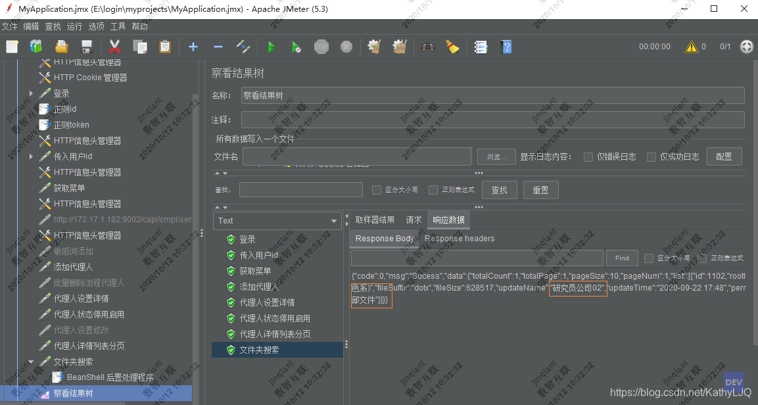Viewport: 758px width, 405px height.
Task: Click the 浏览... button
Action: [x=496, y=156]
